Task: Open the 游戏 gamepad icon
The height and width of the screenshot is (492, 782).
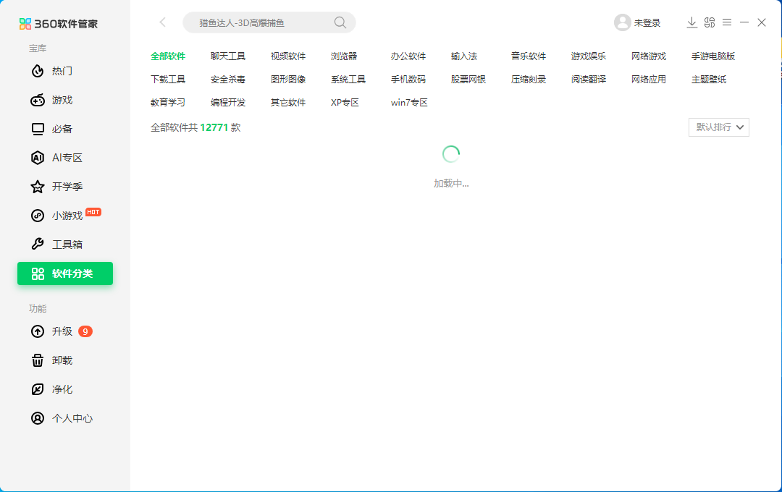Action: point(38,100)
